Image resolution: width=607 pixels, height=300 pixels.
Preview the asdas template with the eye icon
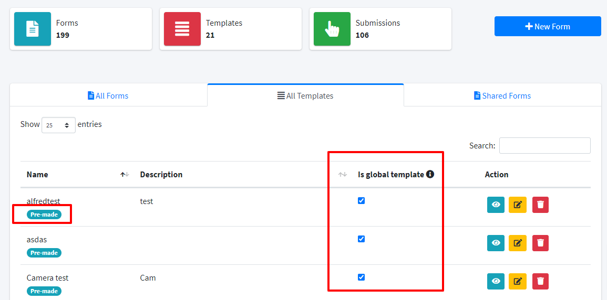pyautogui.click(x=496, y=243)
